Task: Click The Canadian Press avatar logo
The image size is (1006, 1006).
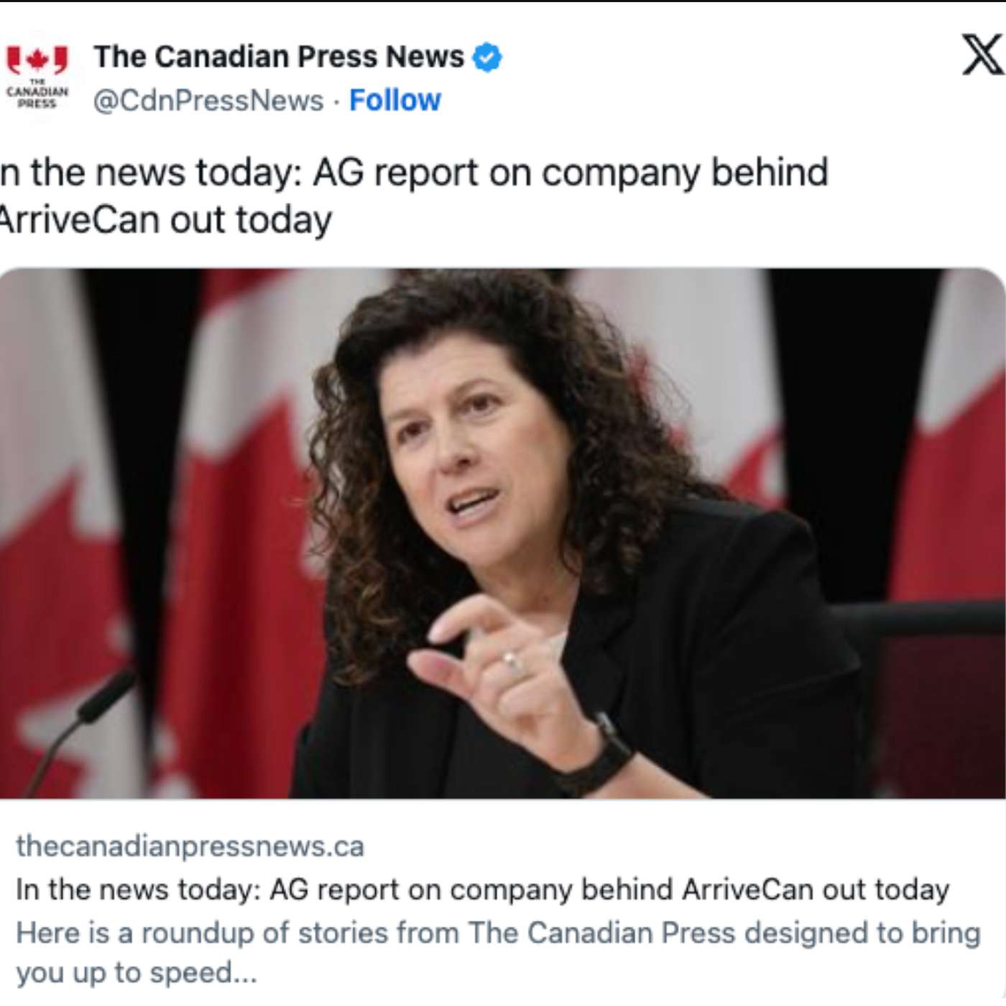Action: pyautogui.click(x=37, y=78)
